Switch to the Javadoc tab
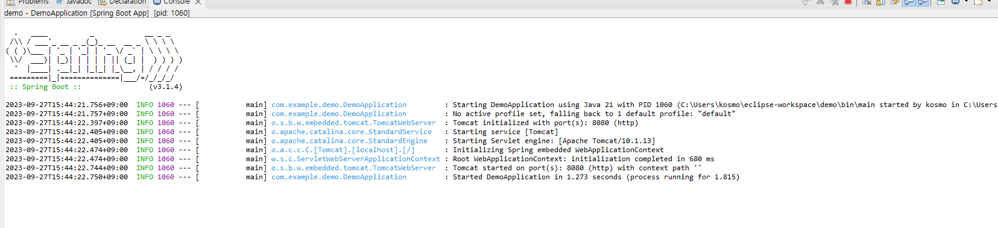 pyautogui.click(x=74, y=2)
